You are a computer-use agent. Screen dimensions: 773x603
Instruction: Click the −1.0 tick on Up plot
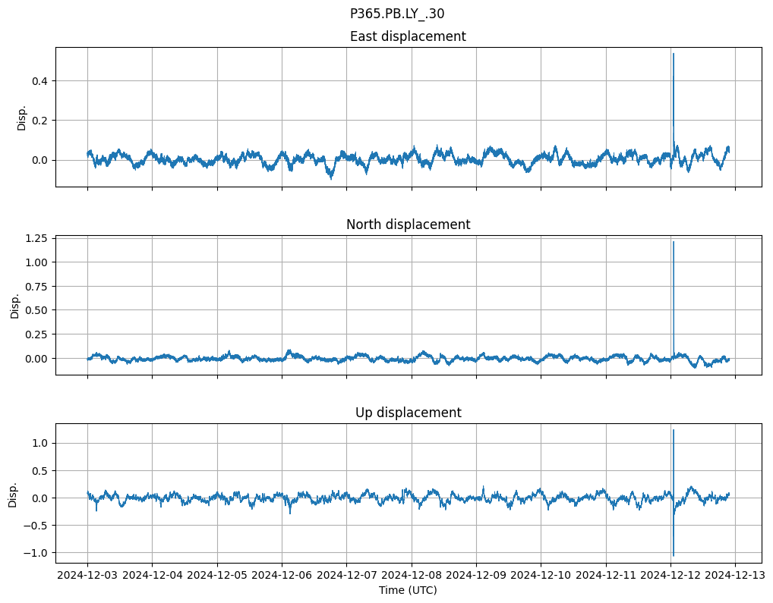(x=35, y=552)
